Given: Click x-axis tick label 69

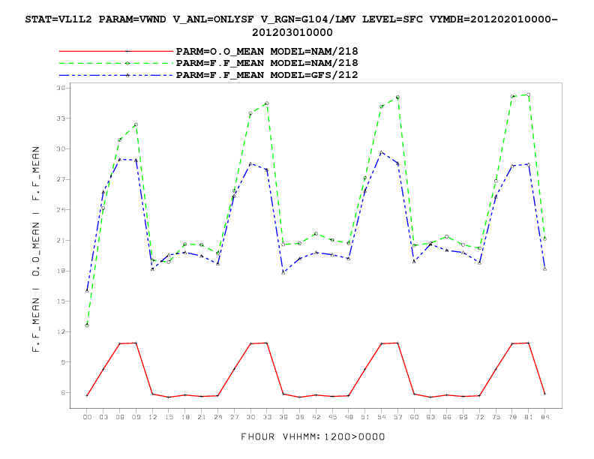Looking at the screenshot, I should pyautogui.click(x=463, y=417).
